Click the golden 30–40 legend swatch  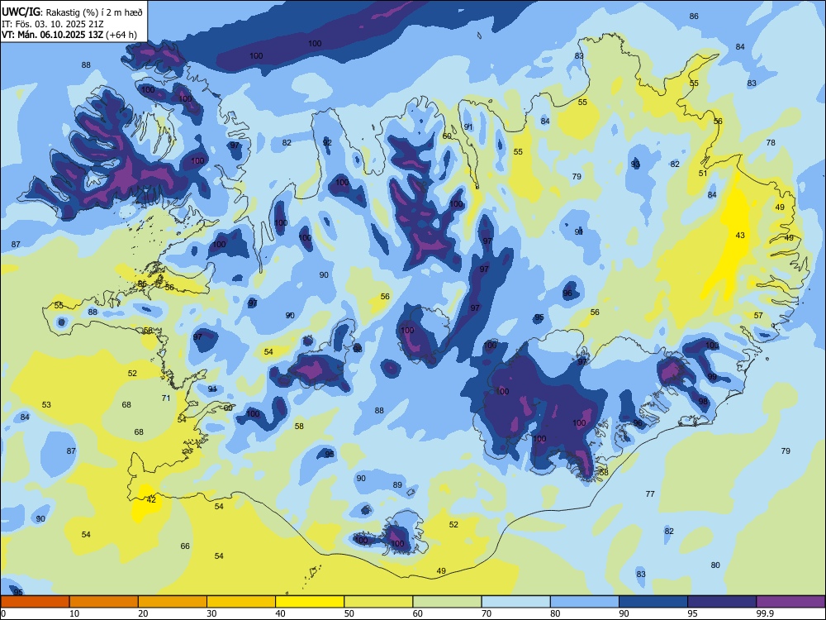click(241, 602)
